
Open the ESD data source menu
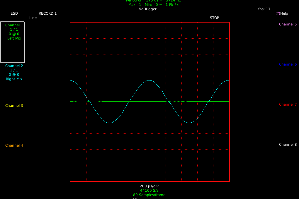pos(14,13)
